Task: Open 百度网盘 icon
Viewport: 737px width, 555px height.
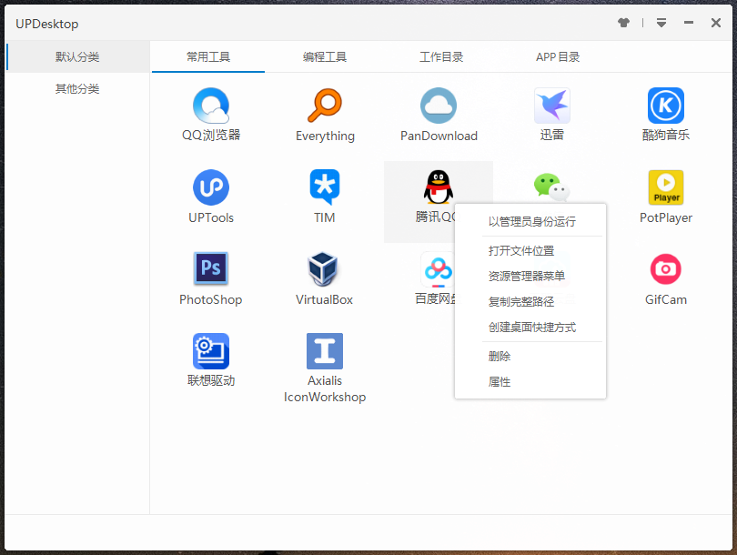Action: click(x=438, y=269)
